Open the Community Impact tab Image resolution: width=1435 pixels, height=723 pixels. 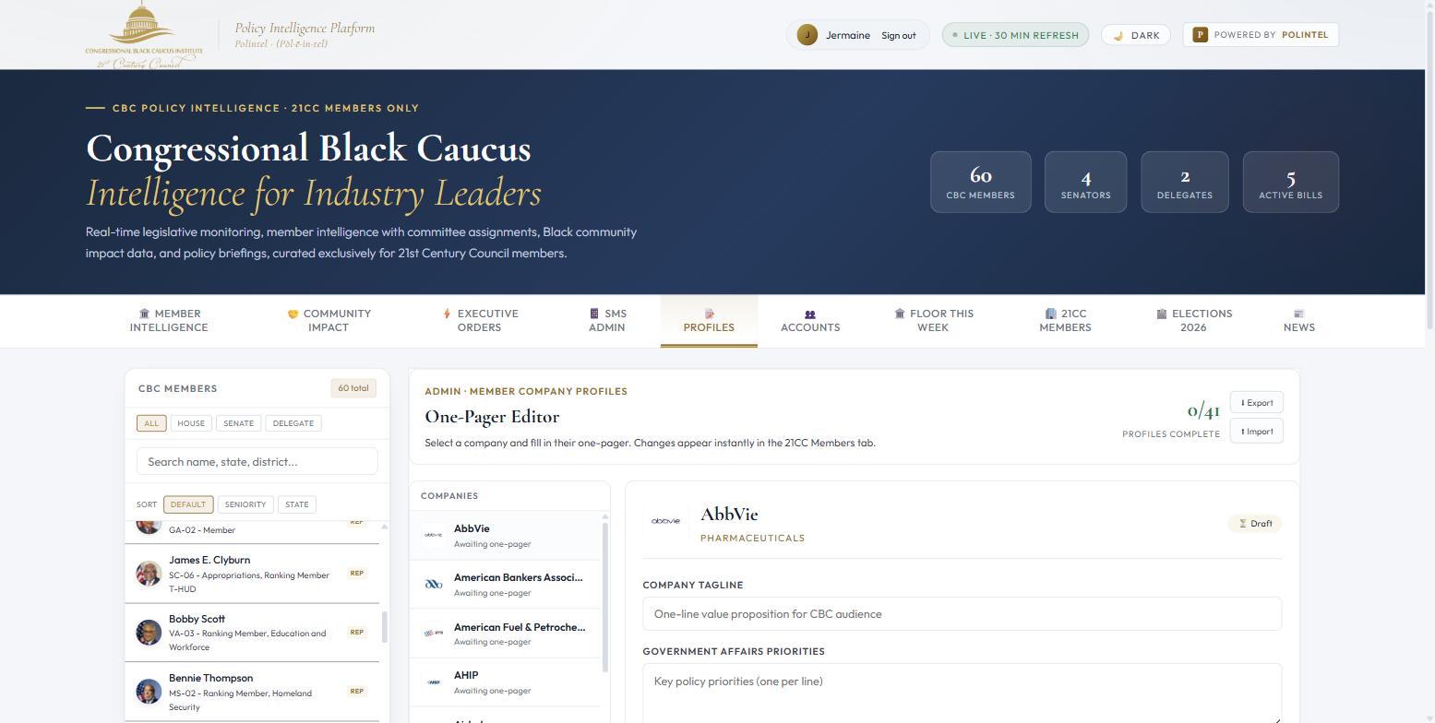tap(329, 320)
